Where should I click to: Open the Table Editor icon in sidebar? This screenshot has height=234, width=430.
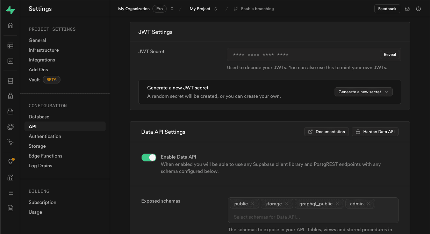[10, 45]
